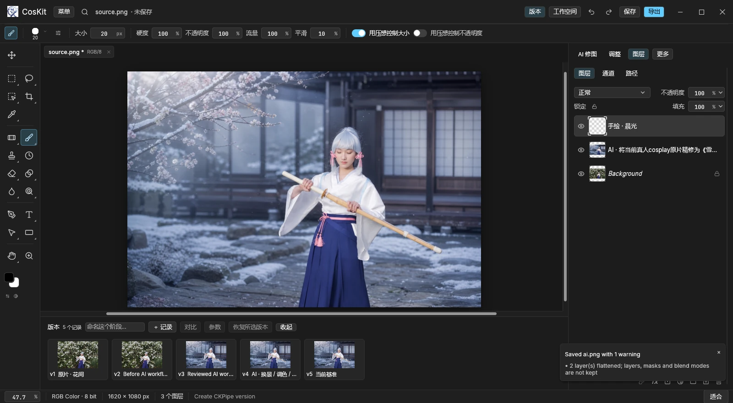Select the Blur droplet tool
Image resolution: width=733 pixels, height=403 pixels.
(x=12, y=191)
